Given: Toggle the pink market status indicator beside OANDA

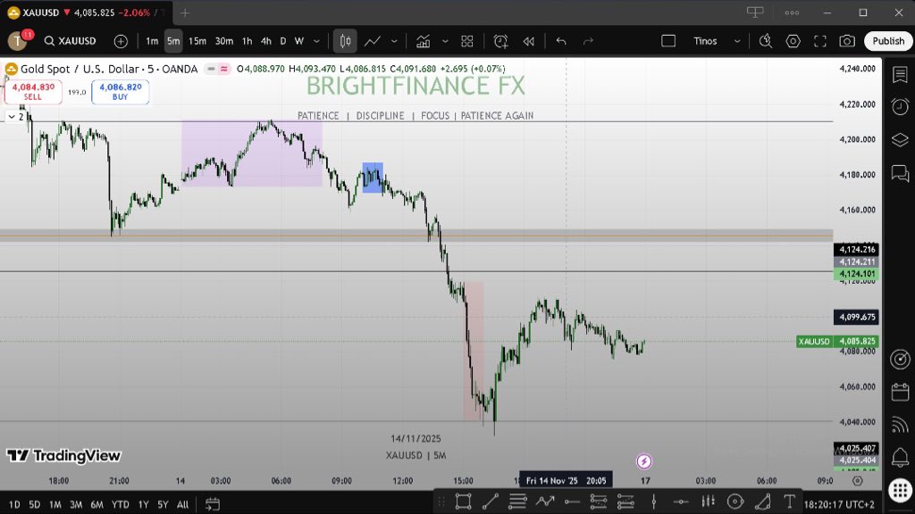Looking at the screenshot, I should click(x=223, y=69).
